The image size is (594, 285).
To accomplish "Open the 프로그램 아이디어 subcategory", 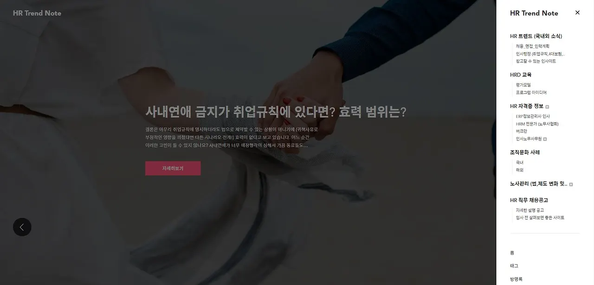I will pos(531,92).
